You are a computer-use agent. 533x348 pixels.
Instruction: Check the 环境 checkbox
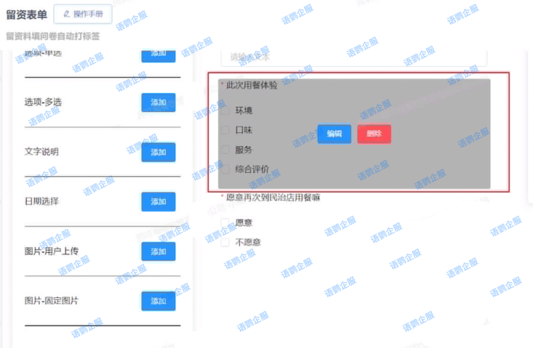tap(225, 111)
